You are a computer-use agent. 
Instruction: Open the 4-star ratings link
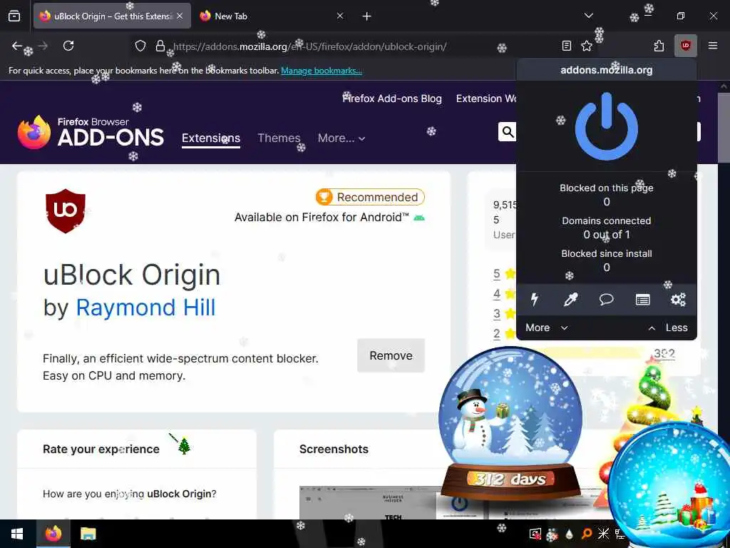(496, 293)
